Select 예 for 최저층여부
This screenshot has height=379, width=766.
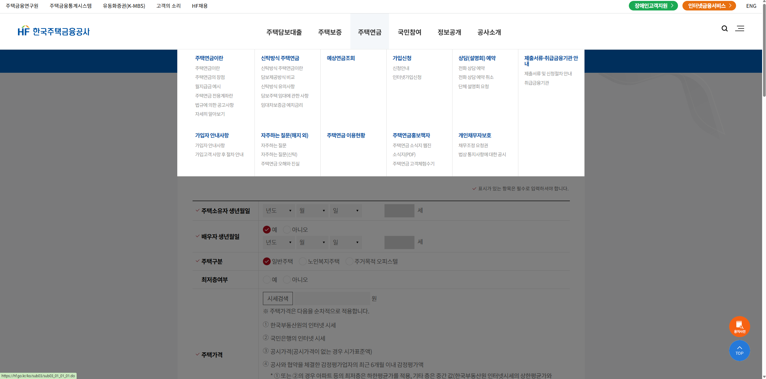267,280
